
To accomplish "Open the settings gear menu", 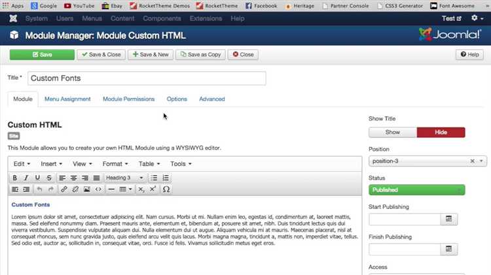I will coord(477,18).
